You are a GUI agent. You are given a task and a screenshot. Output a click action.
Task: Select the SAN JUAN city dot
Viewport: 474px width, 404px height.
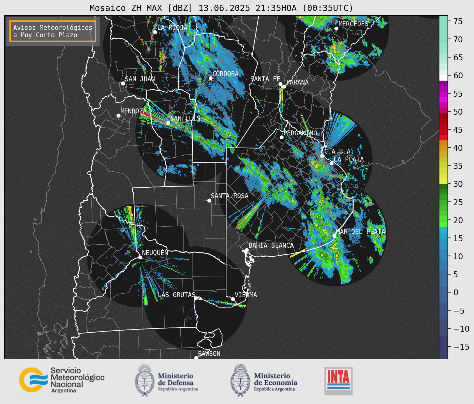pyautogui.click(x=123, y=83)
